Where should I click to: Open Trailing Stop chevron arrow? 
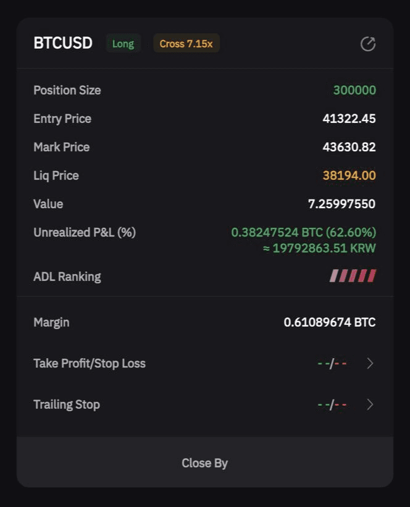(x=370, y=404)
